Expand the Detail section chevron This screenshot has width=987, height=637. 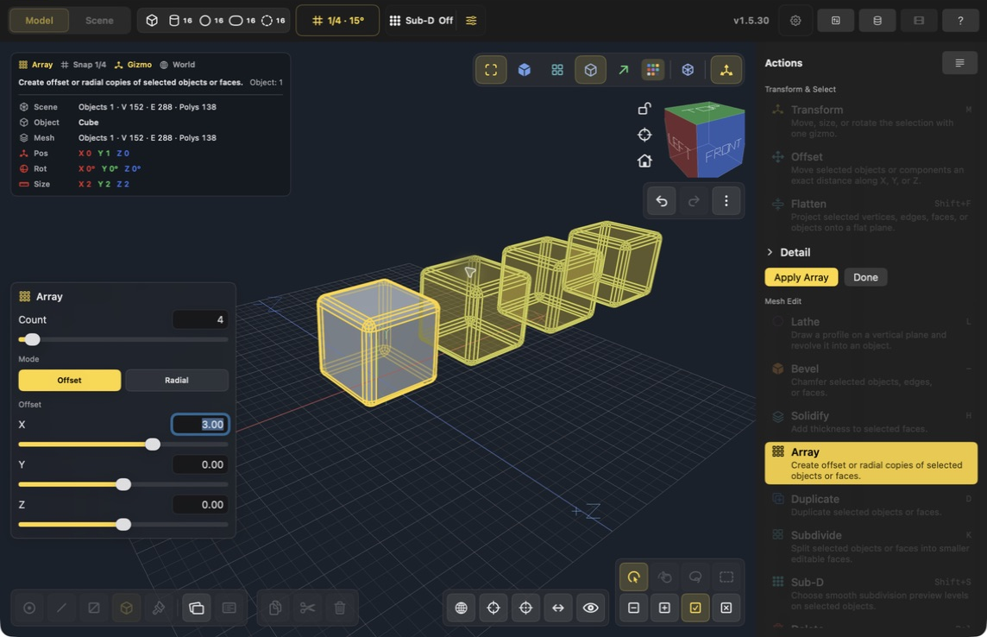(x=770, y=252)
